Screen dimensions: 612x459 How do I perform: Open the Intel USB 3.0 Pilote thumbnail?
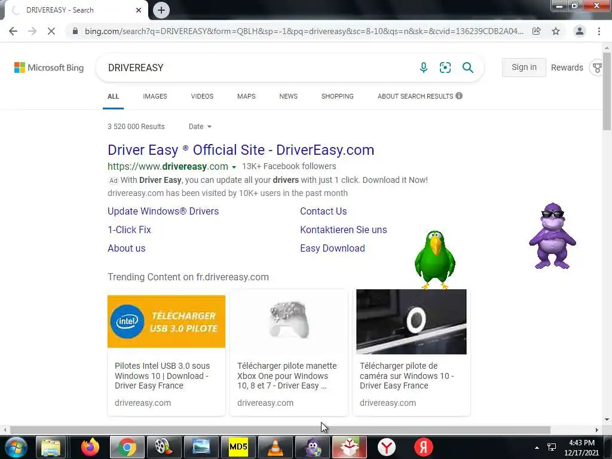pos(166,321)
